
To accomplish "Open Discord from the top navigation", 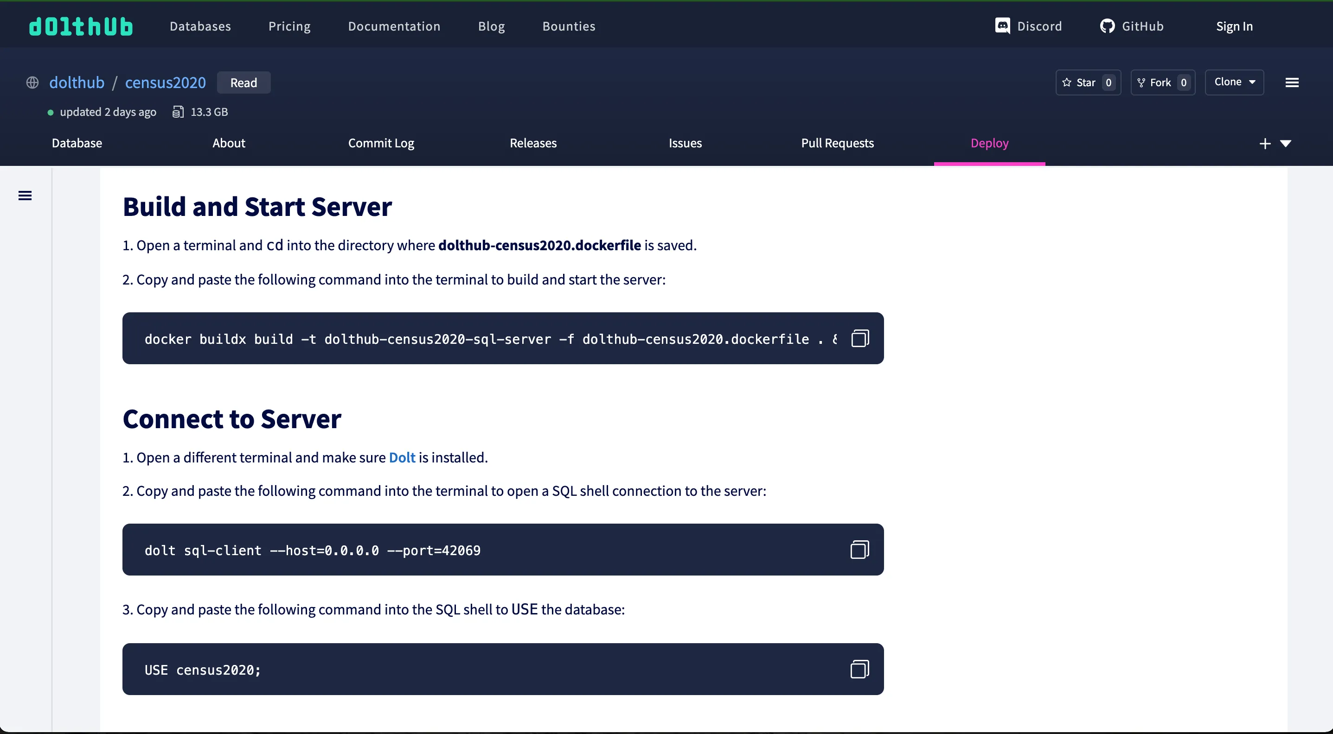I will tap(1028, 26).
